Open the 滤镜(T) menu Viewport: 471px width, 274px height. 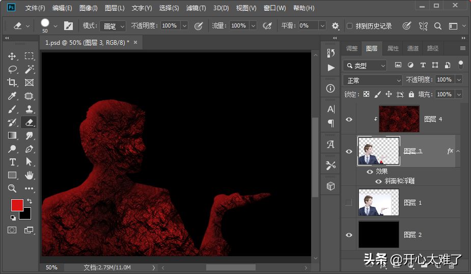[196, 8]
